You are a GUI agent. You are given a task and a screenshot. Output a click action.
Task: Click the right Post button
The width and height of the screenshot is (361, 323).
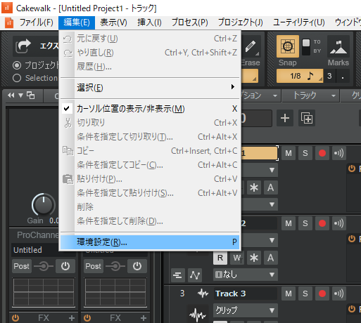point(94,266)
